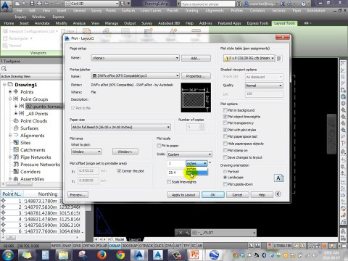Toggle Plot with plot styles checkbox
Viewport: 348px width, 261px height.
coord(225,130)
